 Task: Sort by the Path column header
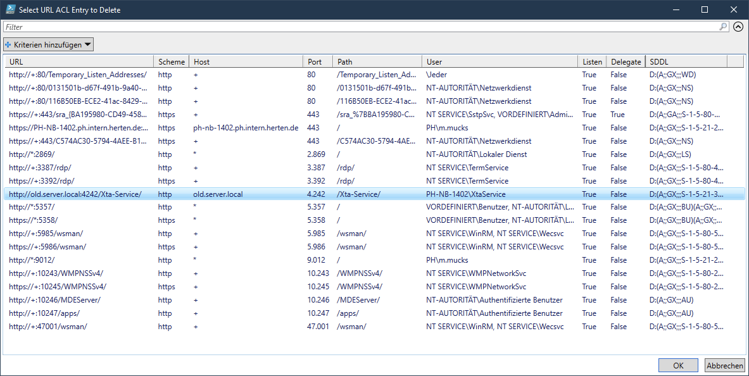[x=377, y=61]
